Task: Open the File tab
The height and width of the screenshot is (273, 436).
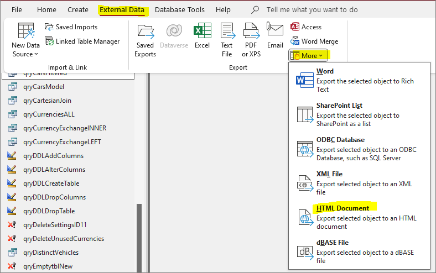Action: pyautogui.click(x=17, y=10)
